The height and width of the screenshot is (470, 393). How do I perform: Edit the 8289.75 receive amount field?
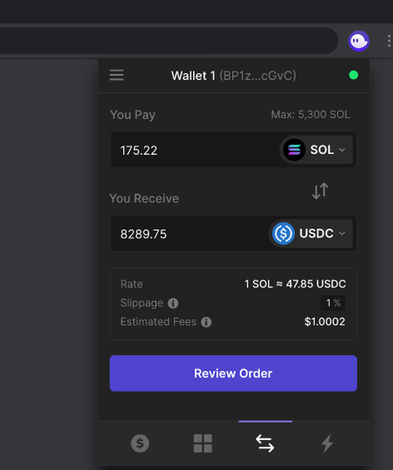(x=189, y=234)
